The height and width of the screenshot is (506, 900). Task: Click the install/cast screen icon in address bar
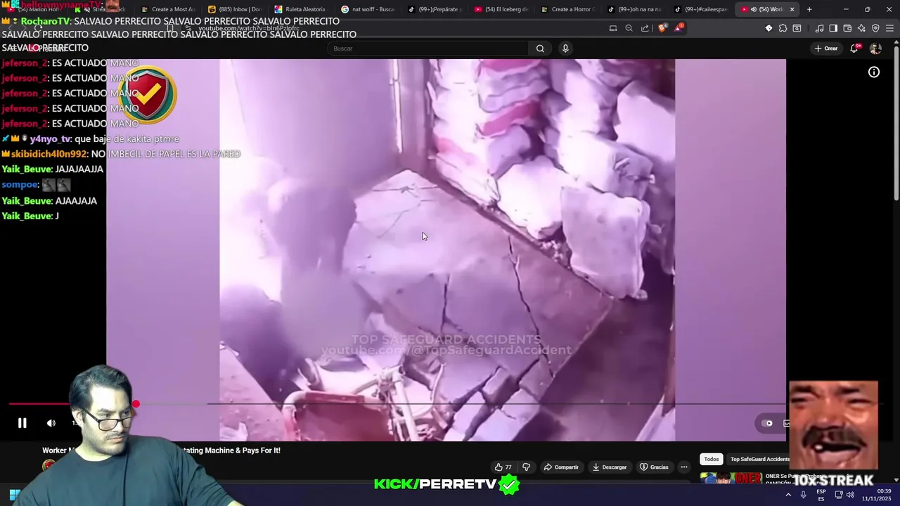tap(613, 28)
